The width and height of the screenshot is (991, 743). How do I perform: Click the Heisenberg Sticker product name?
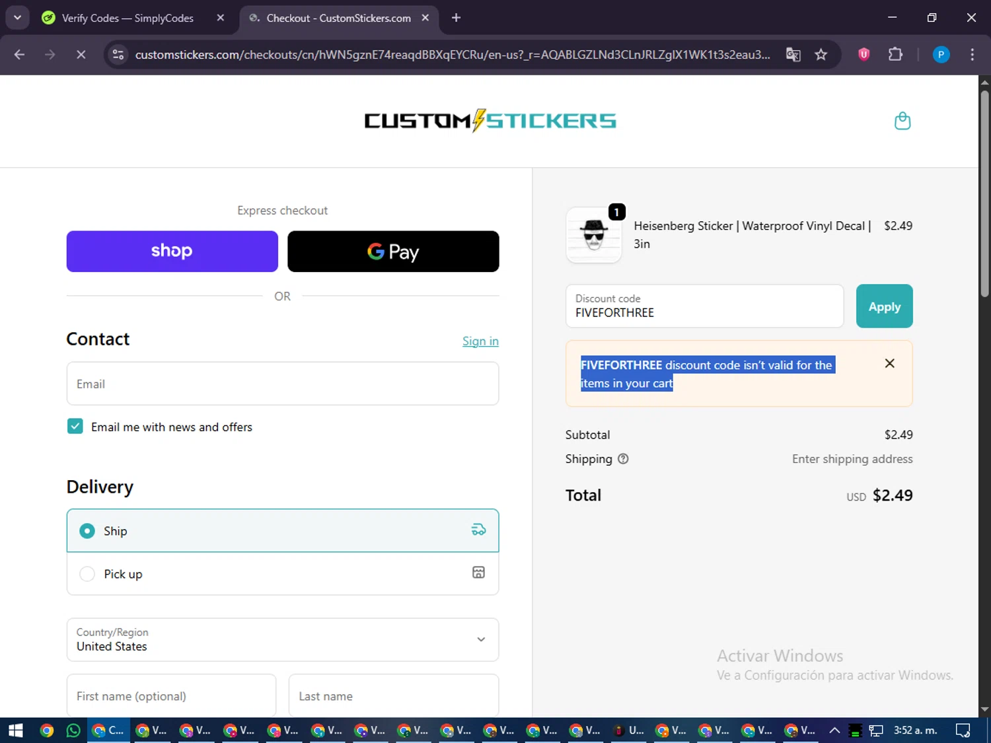point(752,234)
